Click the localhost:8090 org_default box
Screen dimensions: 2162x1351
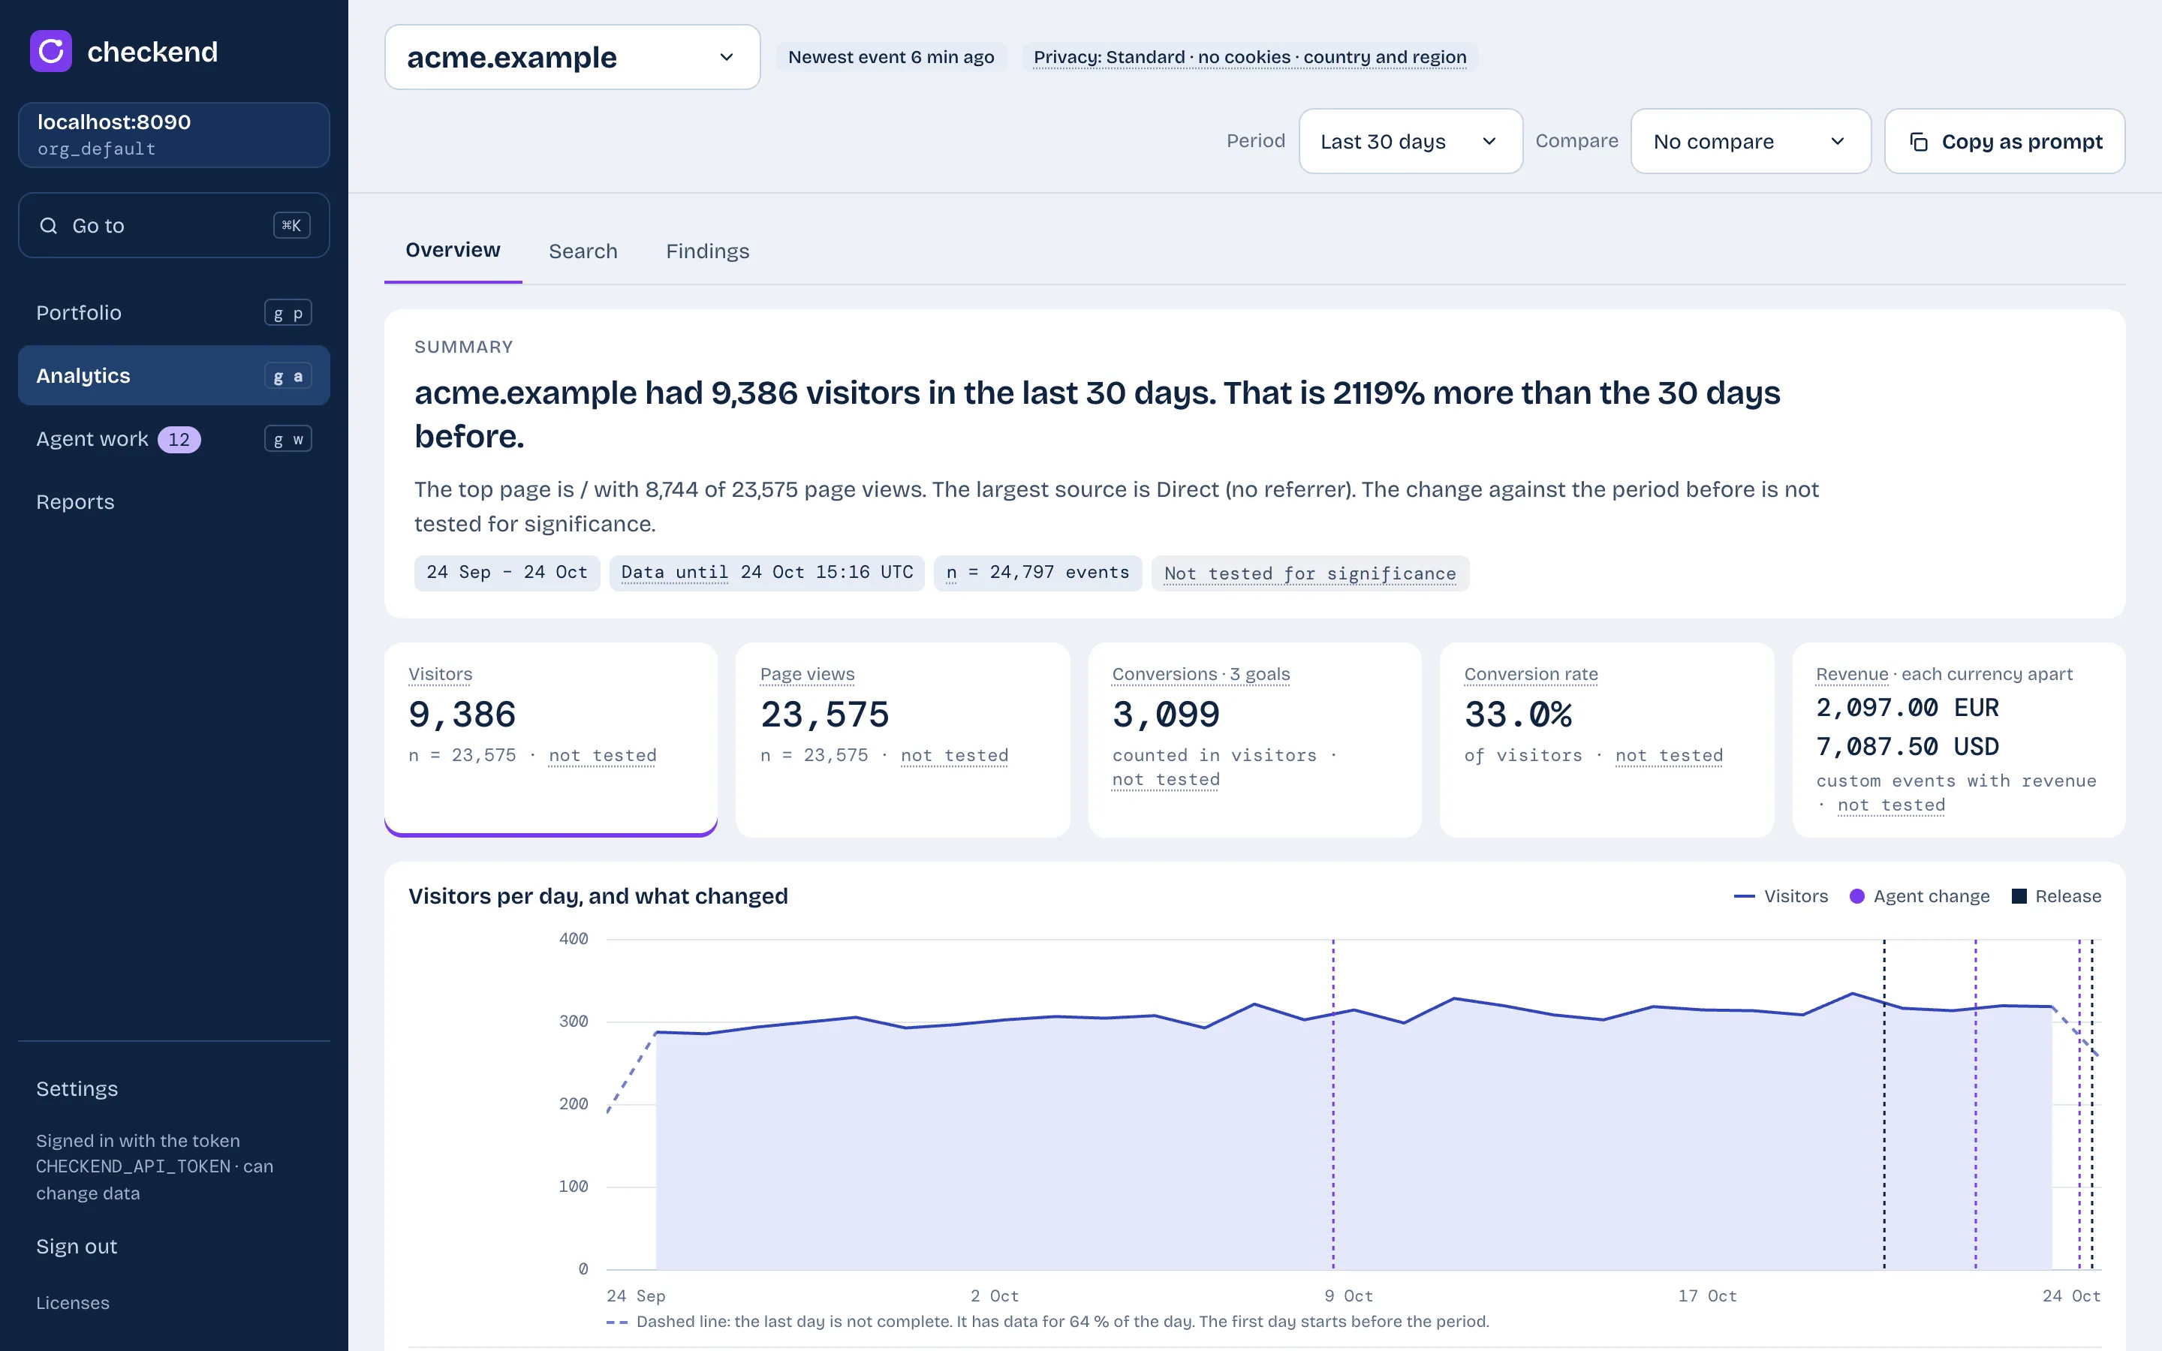[174, 135]
